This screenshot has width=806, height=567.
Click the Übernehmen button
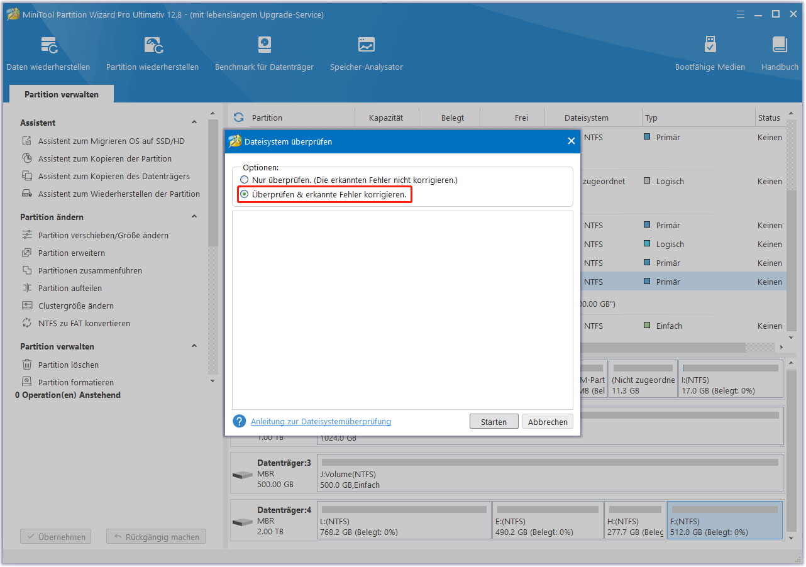(x=55, y=537)
